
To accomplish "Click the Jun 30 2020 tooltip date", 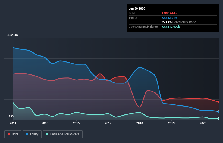I will pyautogui.click(x=137, y=8).
